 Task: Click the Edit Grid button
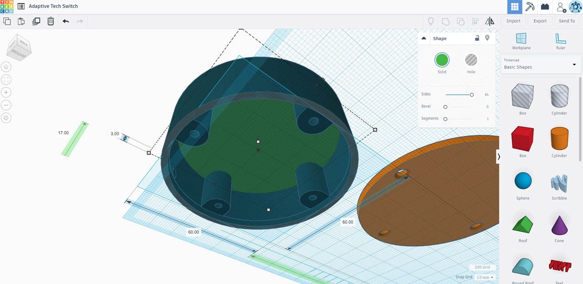coord(482,267)
